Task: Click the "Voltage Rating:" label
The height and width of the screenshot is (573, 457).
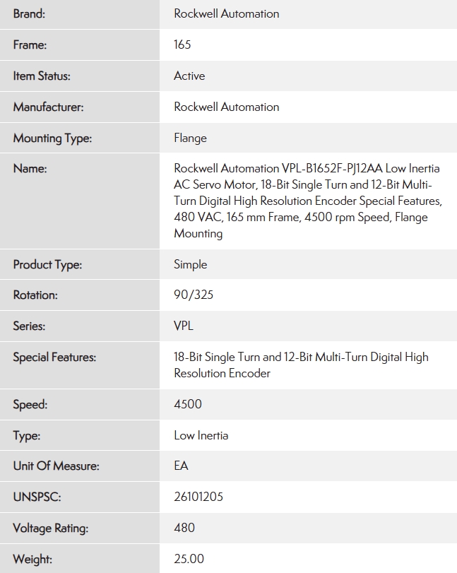Action: pyautogui.click(x=51, y=528)
